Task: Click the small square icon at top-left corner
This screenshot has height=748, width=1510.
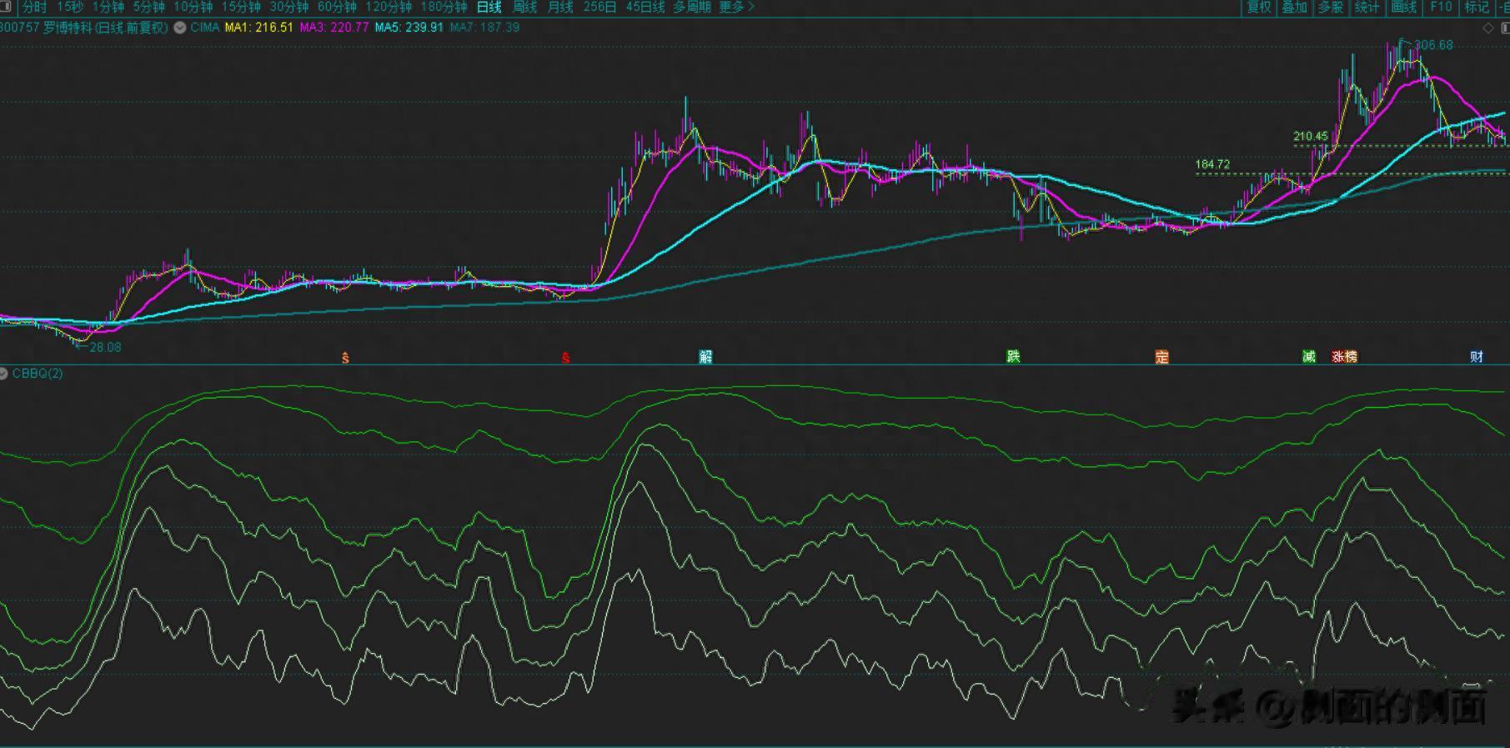Action: point(5,7)
